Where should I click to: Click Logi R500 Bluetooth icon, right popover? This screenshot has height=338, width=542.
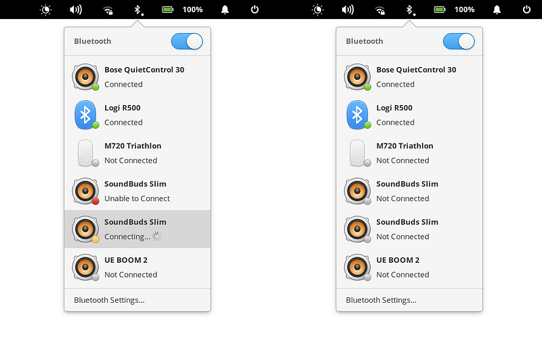tap(358, 114)
